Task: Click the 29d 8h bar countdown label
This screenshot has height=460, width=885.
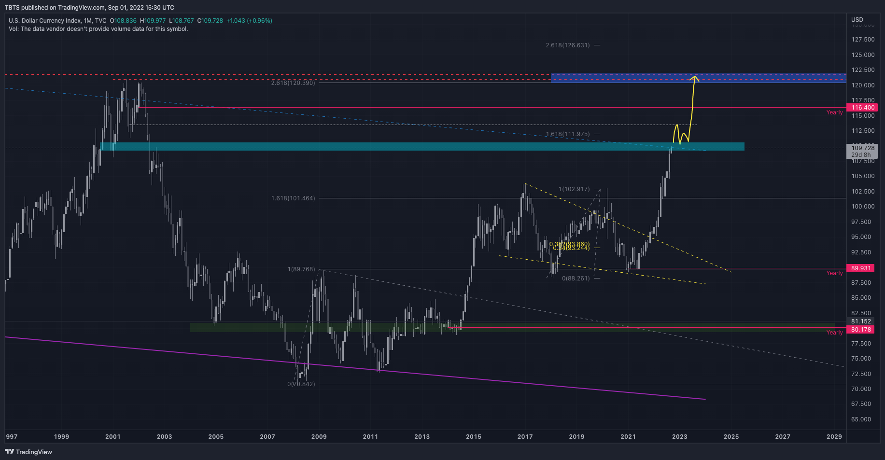Action: coord(861,155)
